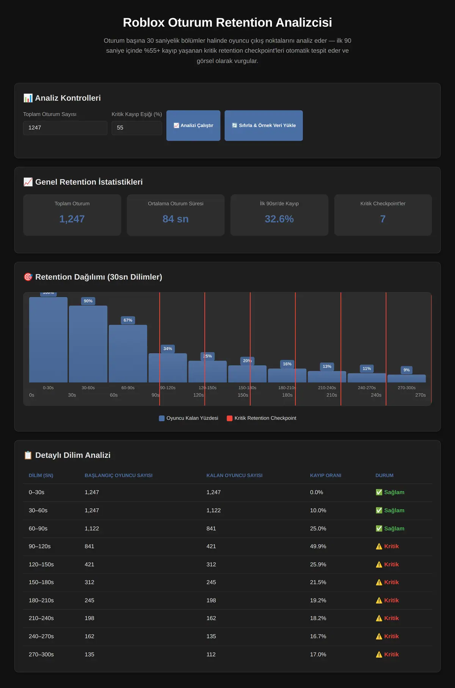The width and height of the screenshot is (455, 688).
Task: Click the warning icon in the 180–210s row
Action: point(379,600)
